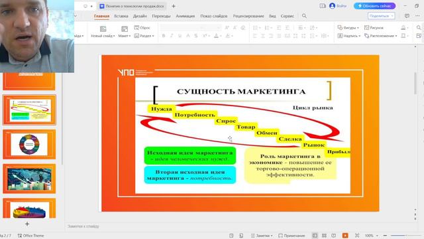Open the Надпись text box dropdown

pyautogui.click(x=349, y=36)
